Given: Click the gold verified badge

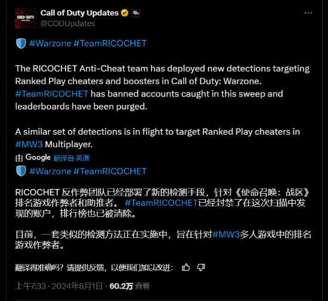Looking at the screenshot, I should tap(125, 13).
